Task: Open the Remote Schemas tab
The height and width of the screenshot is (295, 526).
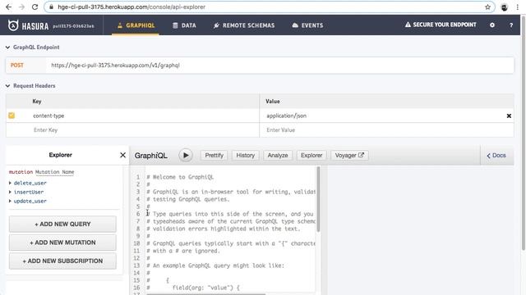Action: click(244, 25)
